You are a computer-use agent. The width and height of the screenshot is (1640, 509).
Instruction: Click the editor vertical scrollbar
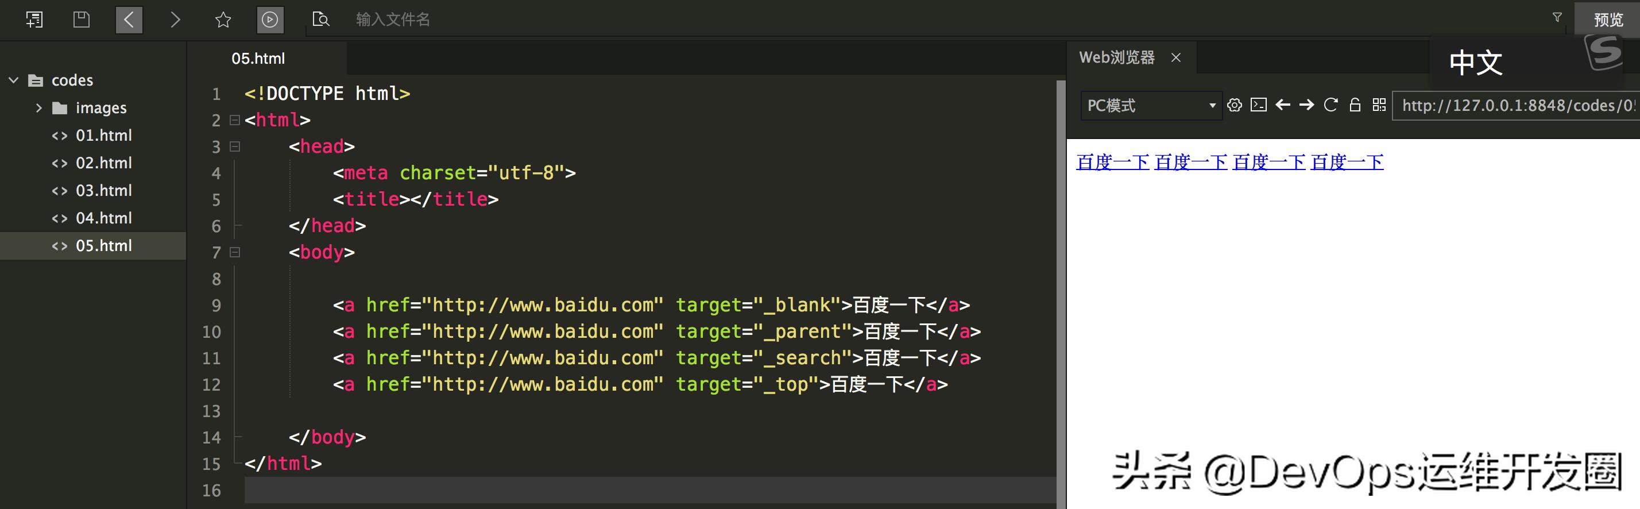[1061, 293]
